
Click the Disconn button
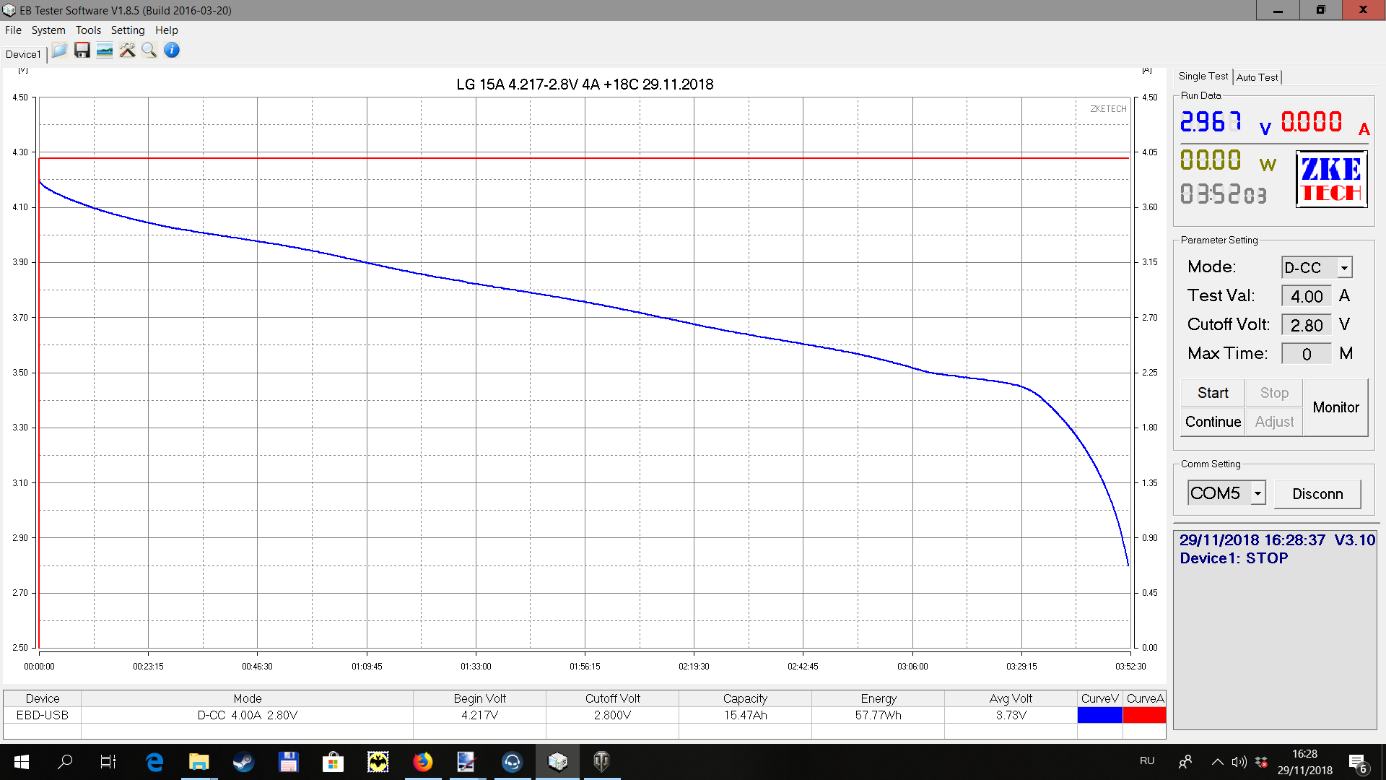point(1317,494)
